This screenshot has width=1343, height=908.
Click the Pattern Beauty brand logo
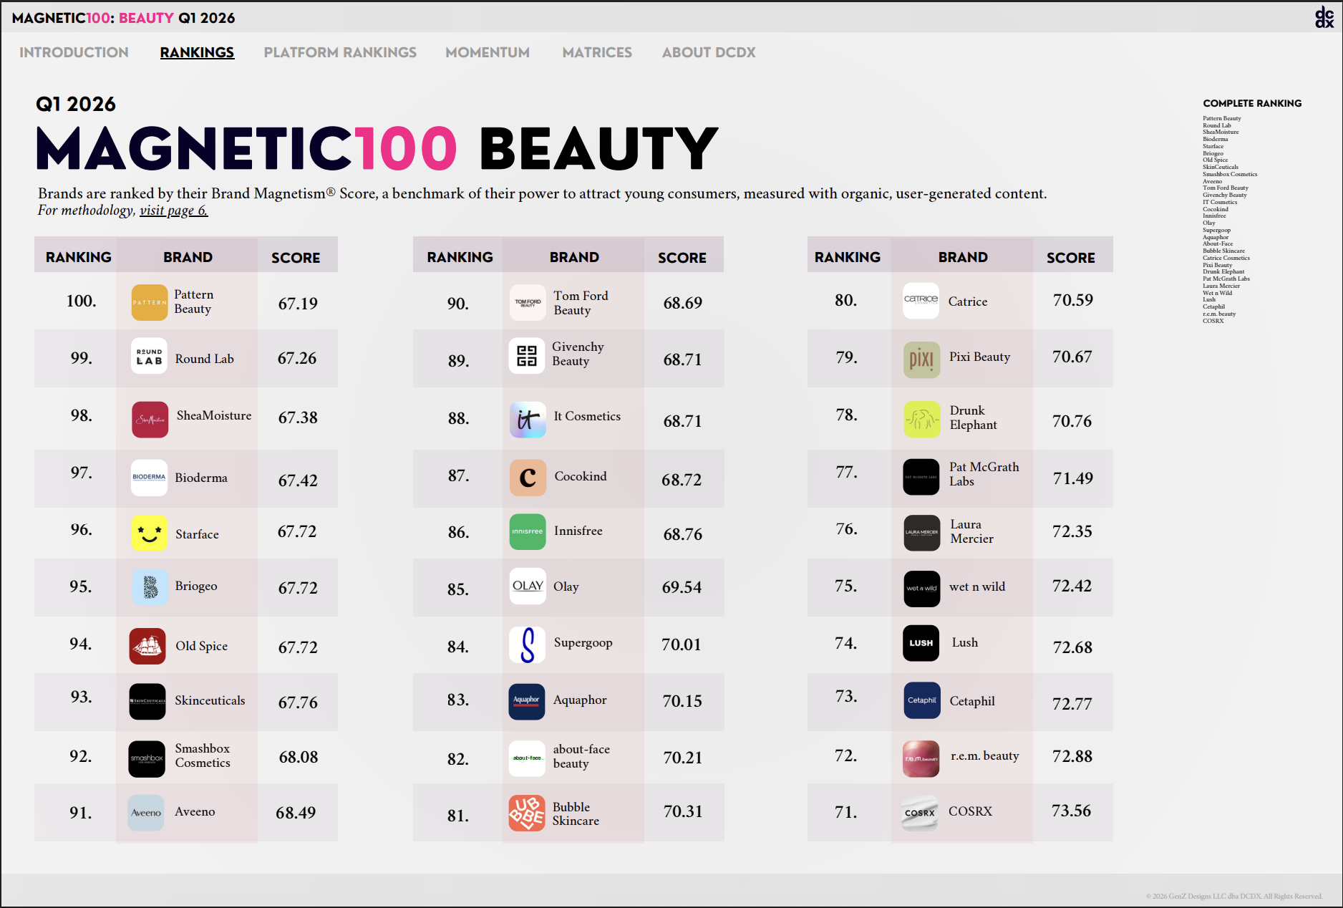click(149, 302)
